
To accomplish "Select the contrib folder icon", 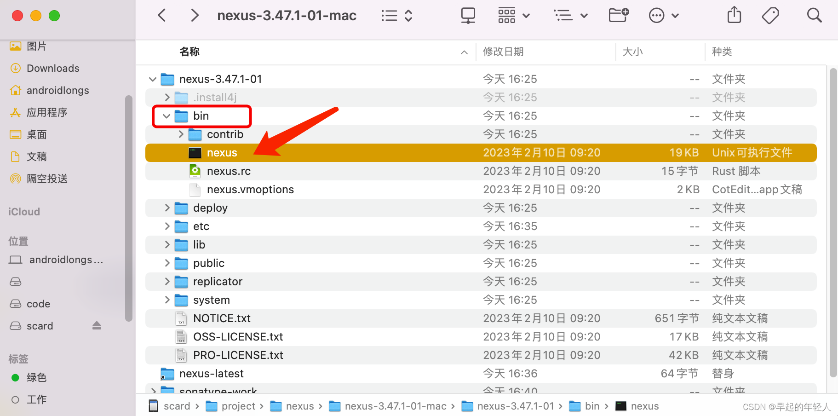I will pyautogui.click(x=195, y=134).
